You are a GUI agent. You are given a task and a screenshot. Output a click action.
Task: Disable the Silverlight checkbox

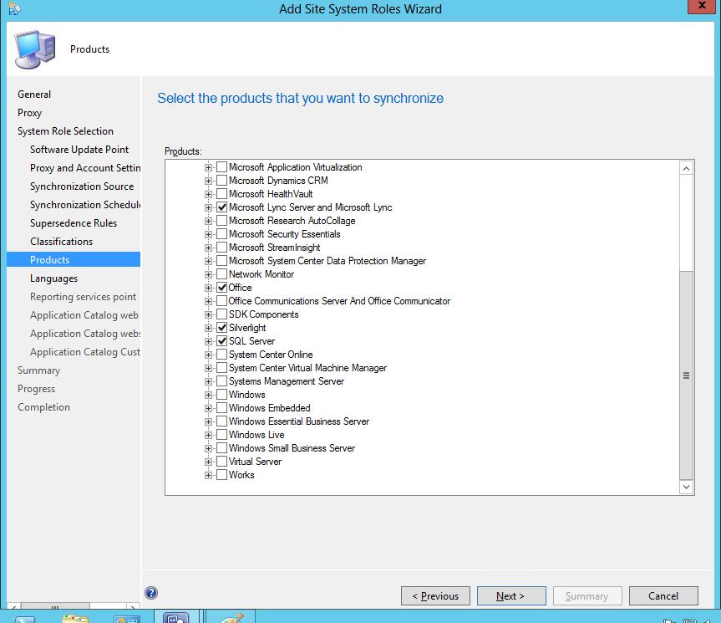pos(221,328)
